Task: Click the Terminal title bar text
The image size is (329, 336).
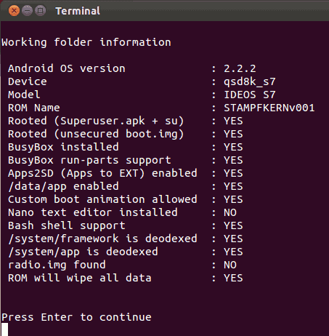Action: click(x=78, y=11)
